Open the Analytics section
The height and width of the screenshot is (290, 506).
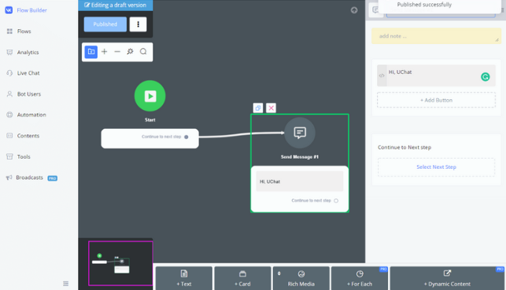point(28,52)
